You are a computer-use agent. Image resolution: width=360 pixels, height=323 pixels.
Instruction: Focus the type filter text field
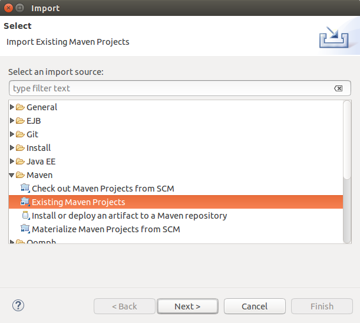pyautogui.click(x=180, y=88)
